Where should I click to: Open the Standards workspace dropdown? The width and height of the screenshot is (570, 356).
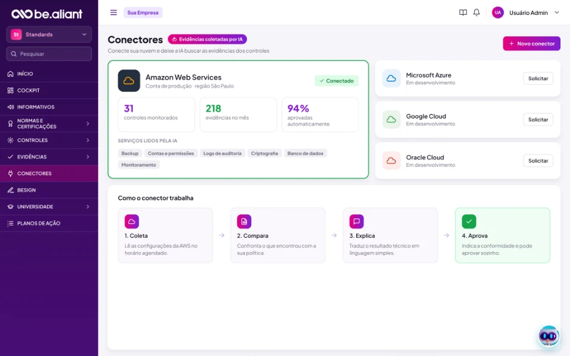click(x=49, y=34)
